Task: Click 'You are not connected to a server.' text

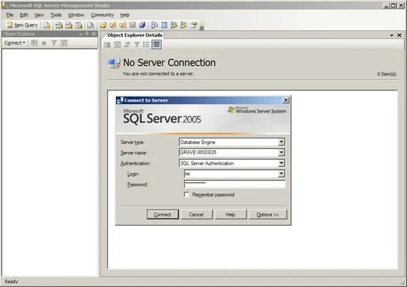Action: click(158, 74)
